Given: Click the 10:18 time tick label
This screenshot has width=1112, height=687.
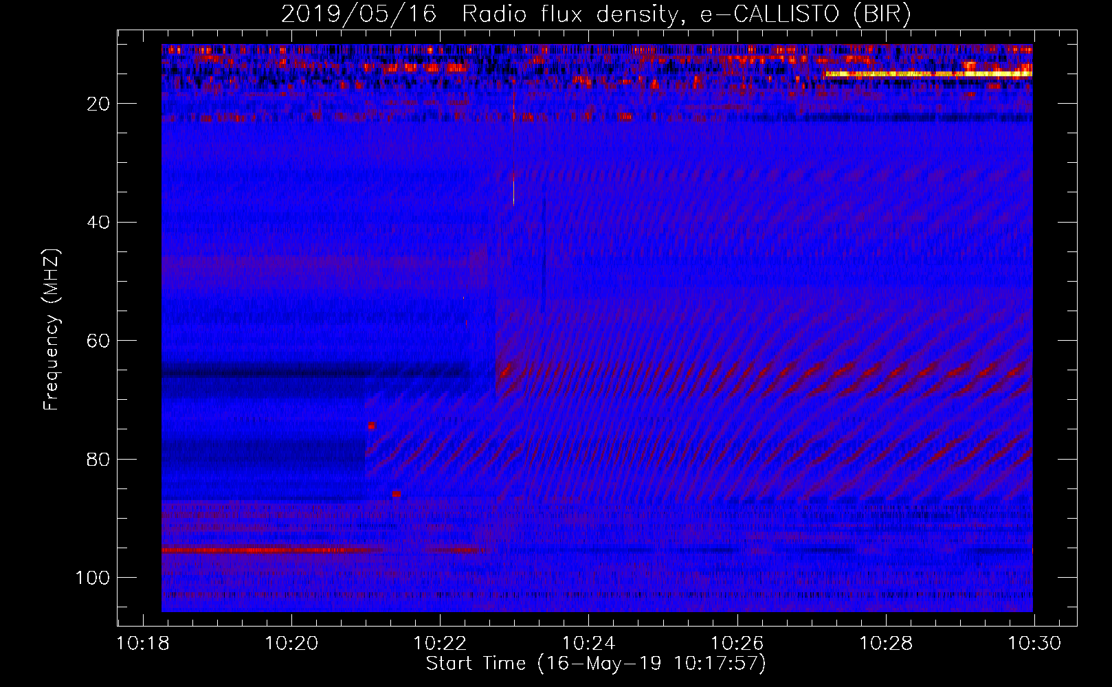Looking at the screenshot, I should (142, 644).
